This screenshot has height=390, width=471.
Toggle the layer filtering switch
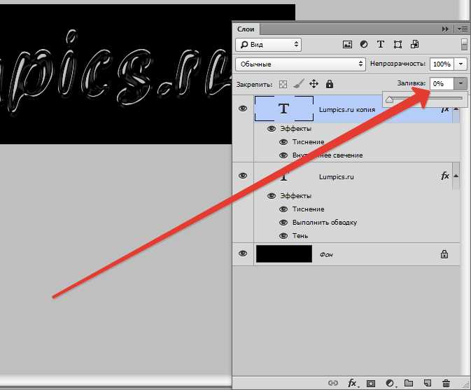pyautogui.click(x=464, y=45)
